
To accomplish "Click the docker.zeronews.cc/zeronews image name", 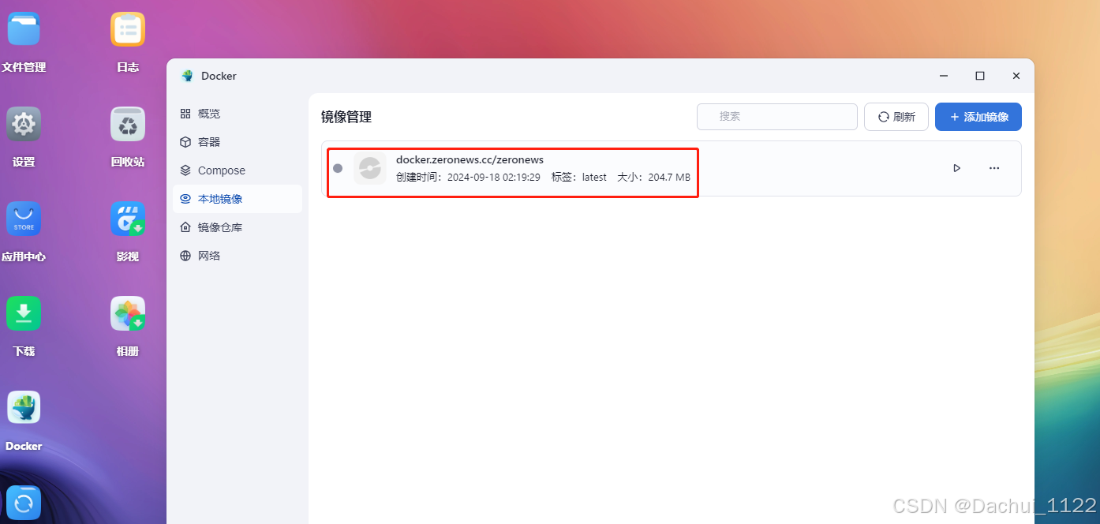I will pos(470,159).
